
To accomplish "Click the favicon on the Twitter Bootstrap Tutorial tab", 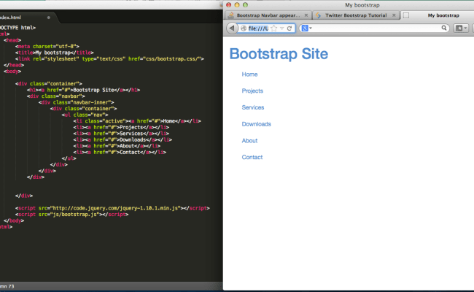I will coord(319,15).
